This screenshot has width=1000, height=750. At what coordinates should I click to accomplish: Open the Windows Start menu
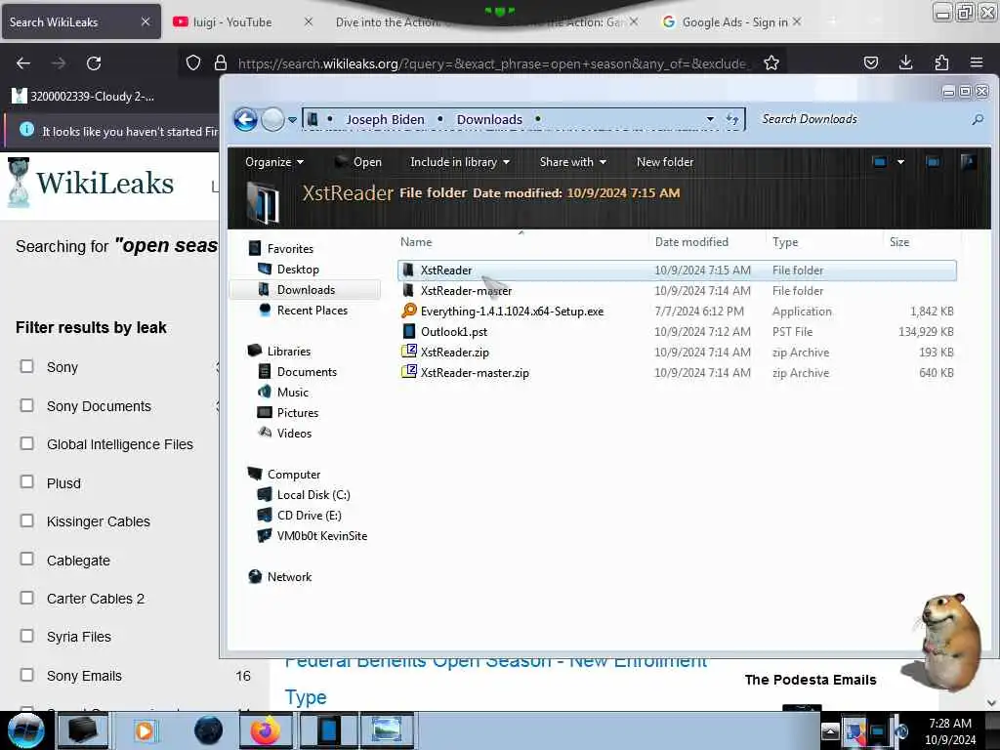pyautogui.click(x=25, y=730)
